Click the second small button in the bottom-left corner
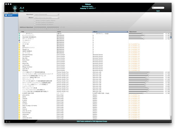 [9, 122]
